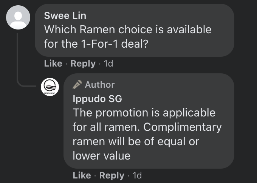257x183 pixels.
Task: Click the Author label on reply
Action: pyautogui.click(x=99, y=85)
